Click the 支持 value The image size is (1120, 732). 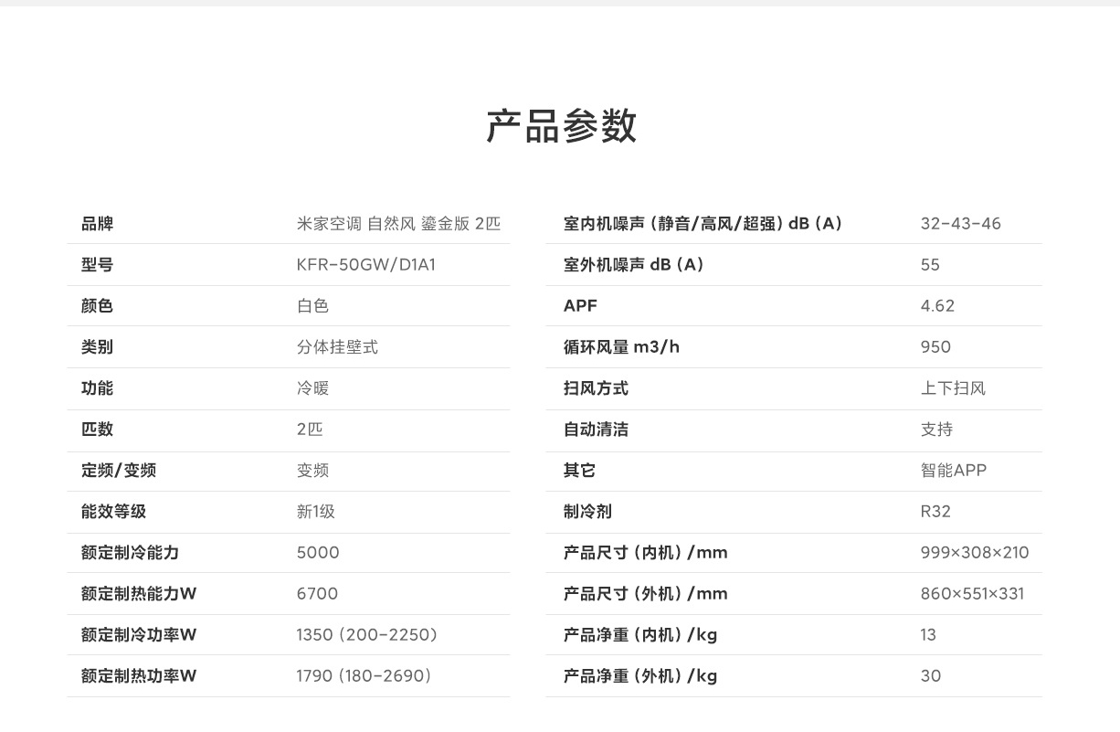pos(937,430)
